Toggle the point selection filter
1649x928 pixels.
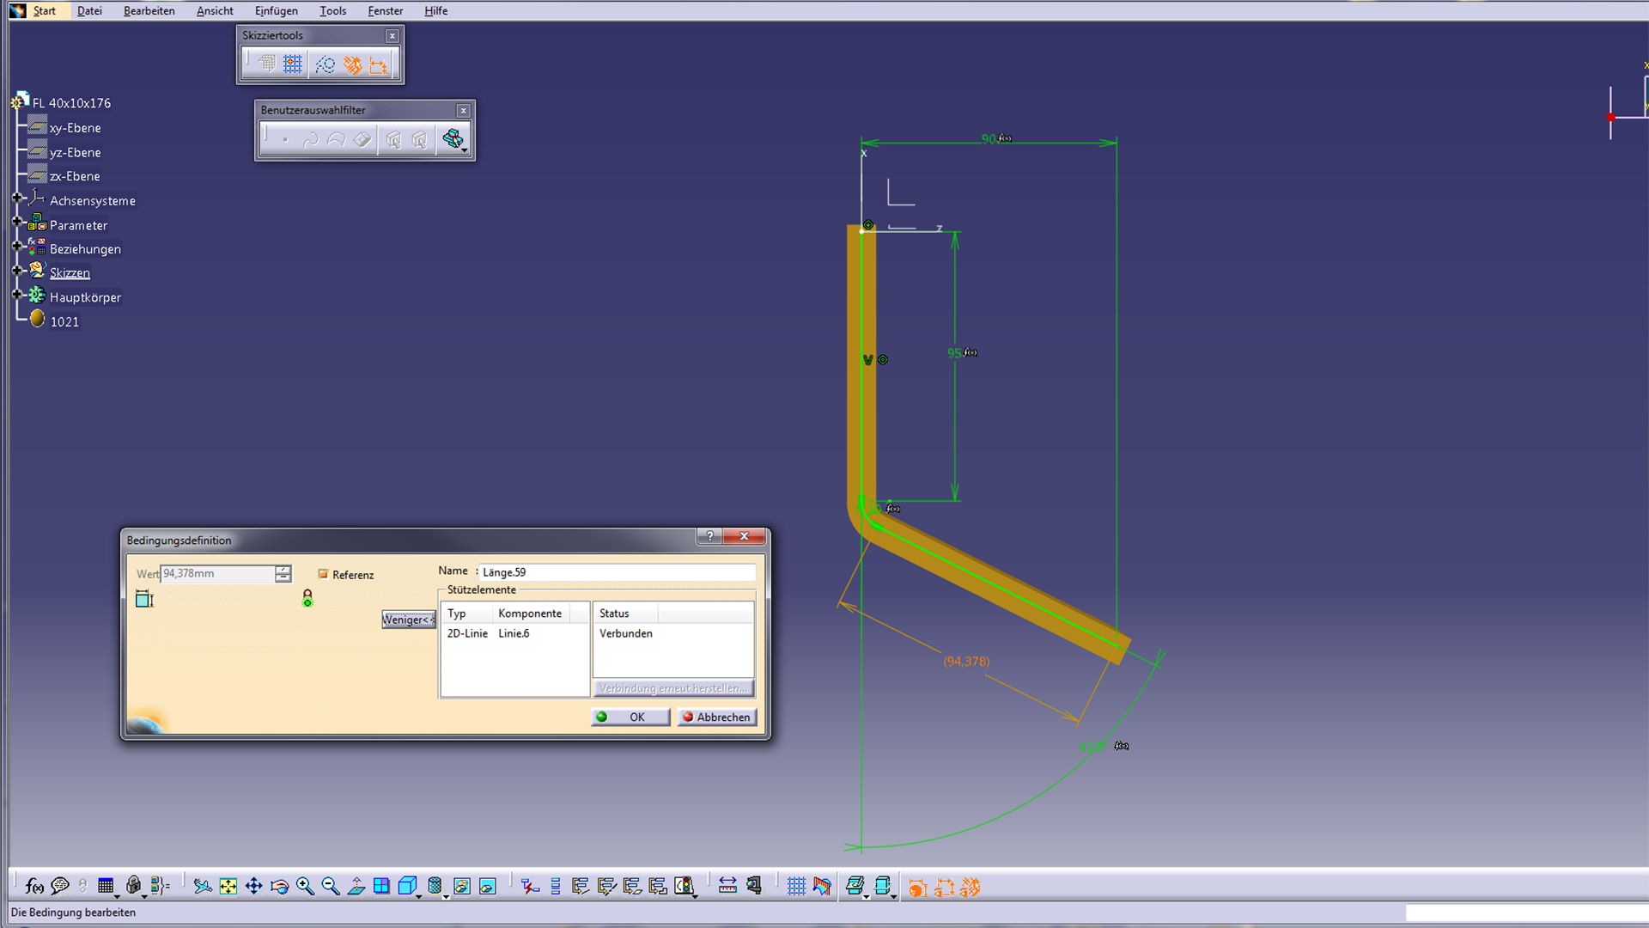click(x=285, y=138)
